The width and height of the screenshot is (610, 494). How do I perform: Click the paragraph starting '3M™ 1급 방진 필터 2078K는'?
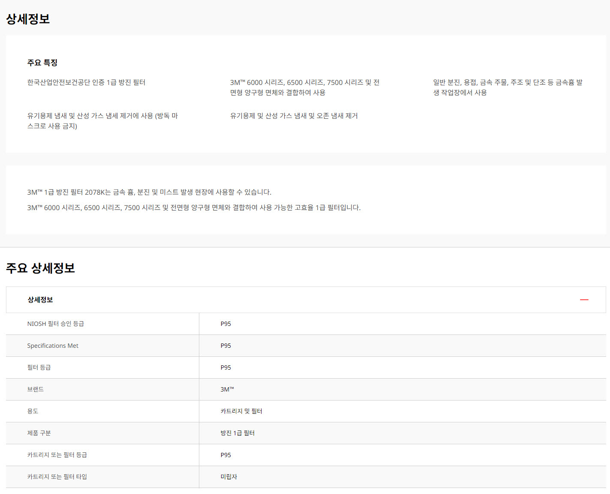[149, 192]
